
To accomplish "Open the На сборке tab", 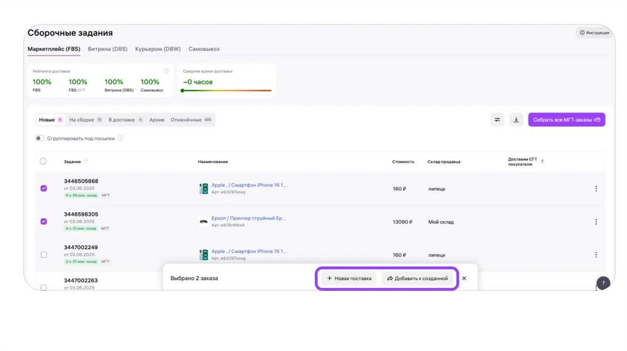I will [x=81, y=120].
